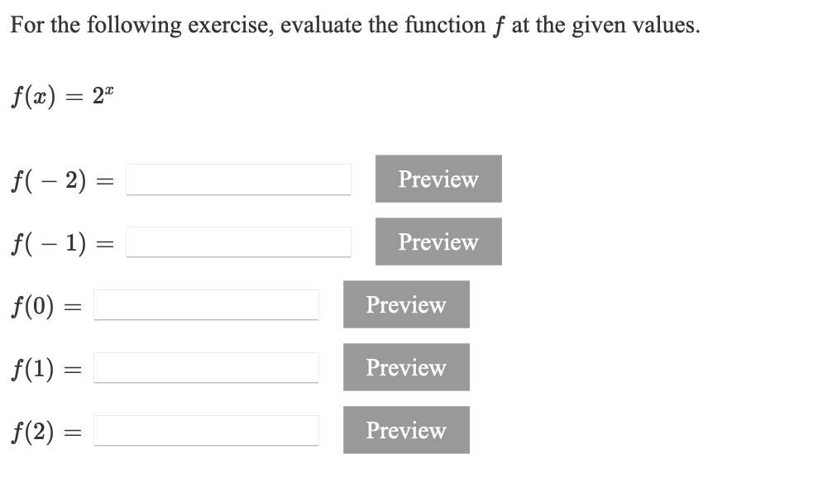837x478 pixels.
Task: Focus the bottommost answer input box
Action: [206, 430]
